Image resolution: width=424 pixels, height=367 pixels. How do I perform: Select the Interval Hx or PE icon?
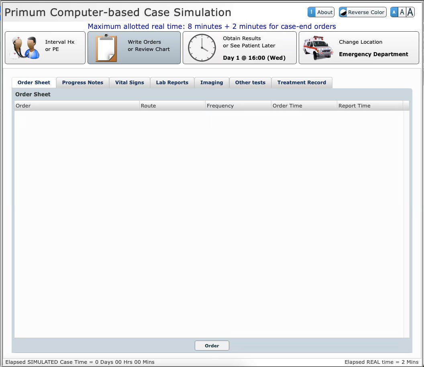click(x=24, y=48)
